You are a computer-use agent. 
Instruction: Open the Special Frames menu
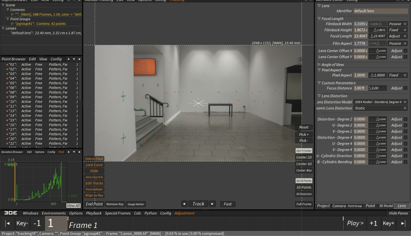point(118,213)
